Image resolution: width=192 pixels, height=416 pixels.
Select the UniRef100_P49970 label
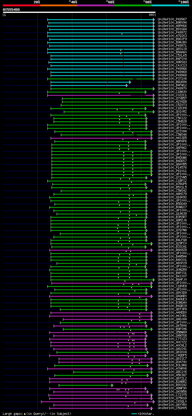[x=172, y=88]
